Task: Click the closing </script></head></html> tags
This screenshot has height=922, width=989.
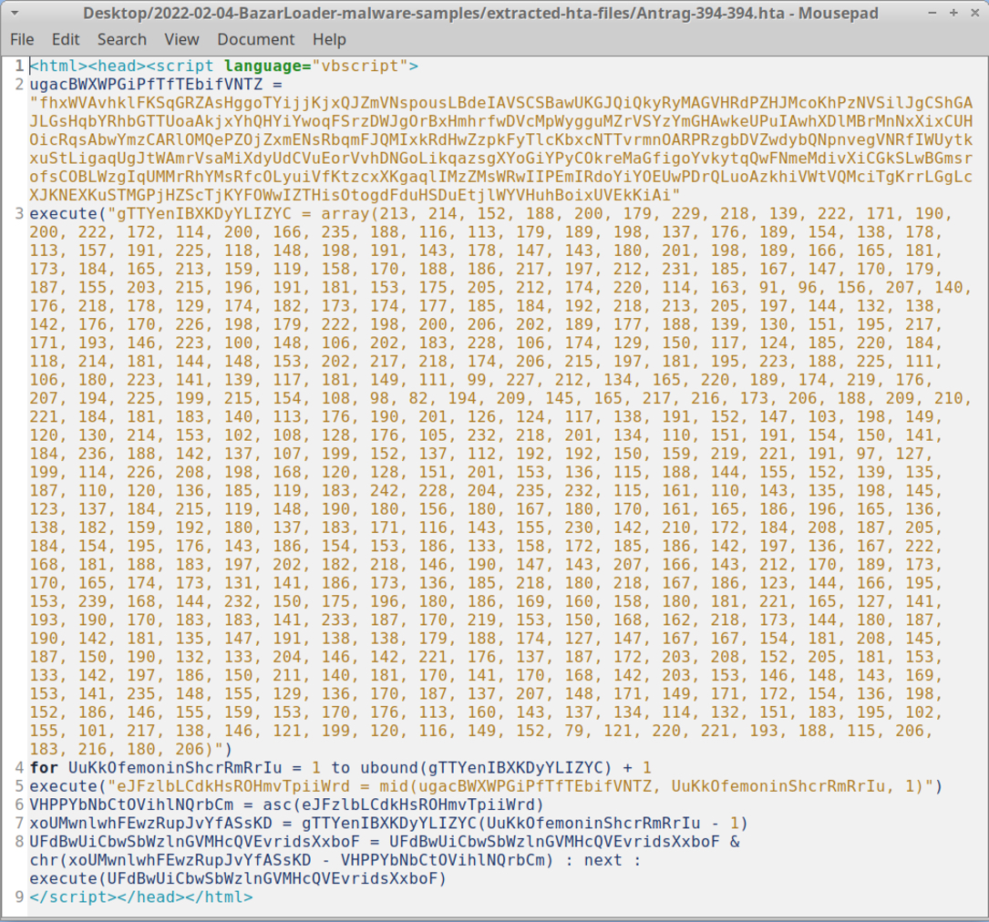Action: tap(141, 896)
